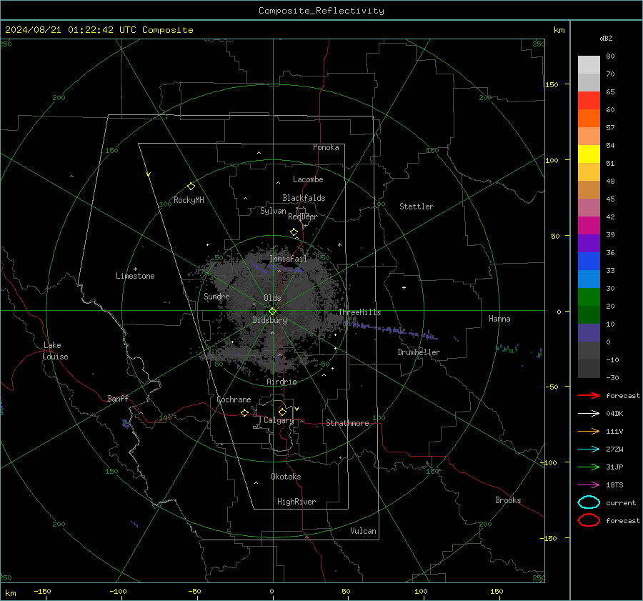
Task: Select the white 04DK arrow icon
Action: tap(589, 414)
